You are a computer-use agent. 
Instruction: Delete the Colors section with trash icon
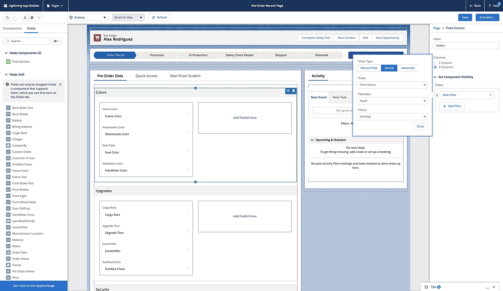294,91
